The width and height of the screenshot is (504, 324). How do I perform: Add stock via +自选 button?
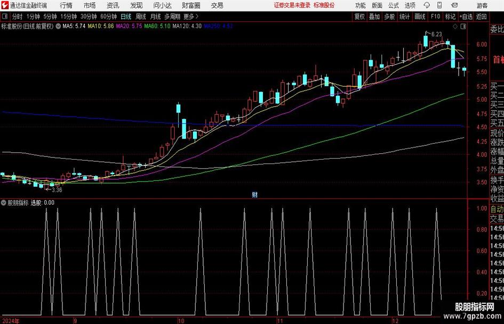pos(466,16)
